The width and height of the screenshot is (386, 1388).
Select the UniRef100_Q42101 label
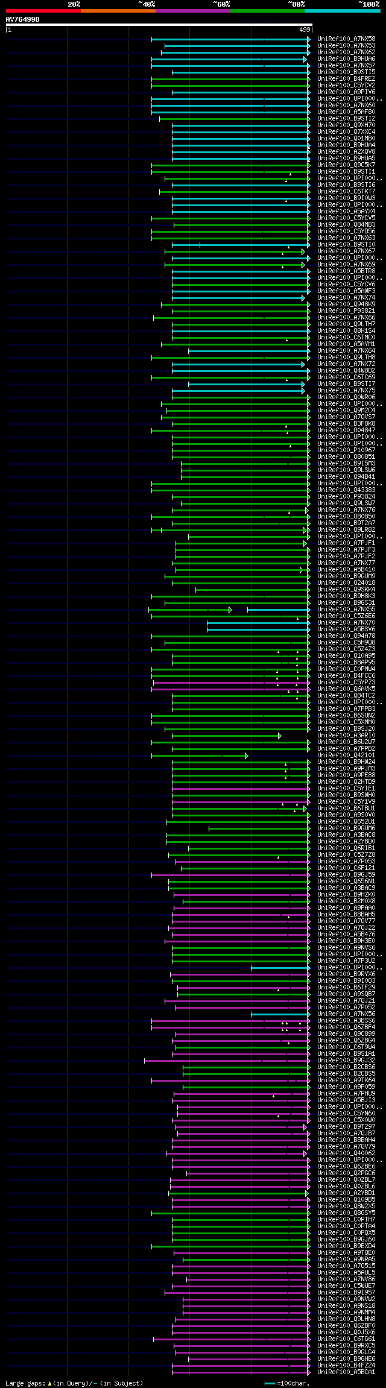click(346, 756)
